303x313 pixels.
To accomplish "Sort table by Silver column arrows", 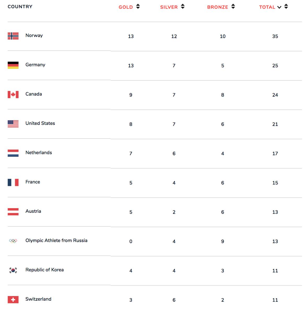I will [x=183, y=7].
